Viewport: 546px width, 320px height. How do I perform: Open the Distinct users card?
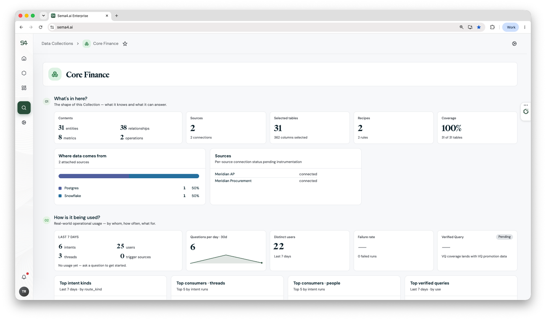(x=310, y=250)
